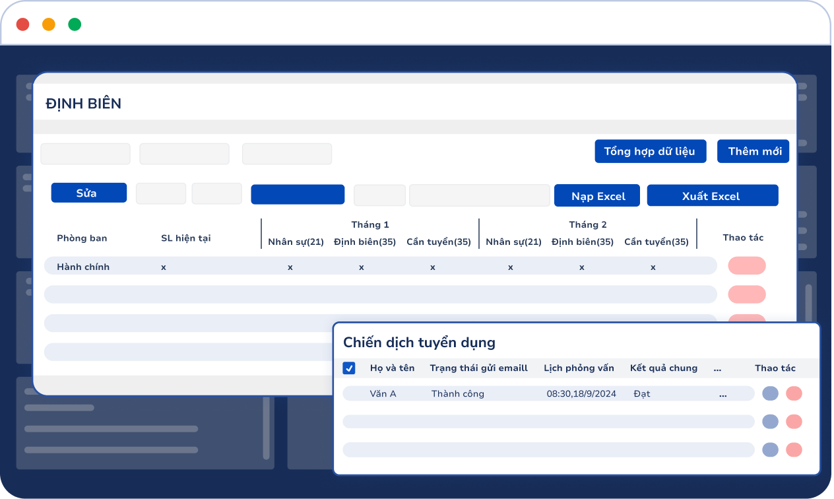Click the blue action icon in Văn A row
This screenshot has height=499, width=834.
(x=770, y=393)
